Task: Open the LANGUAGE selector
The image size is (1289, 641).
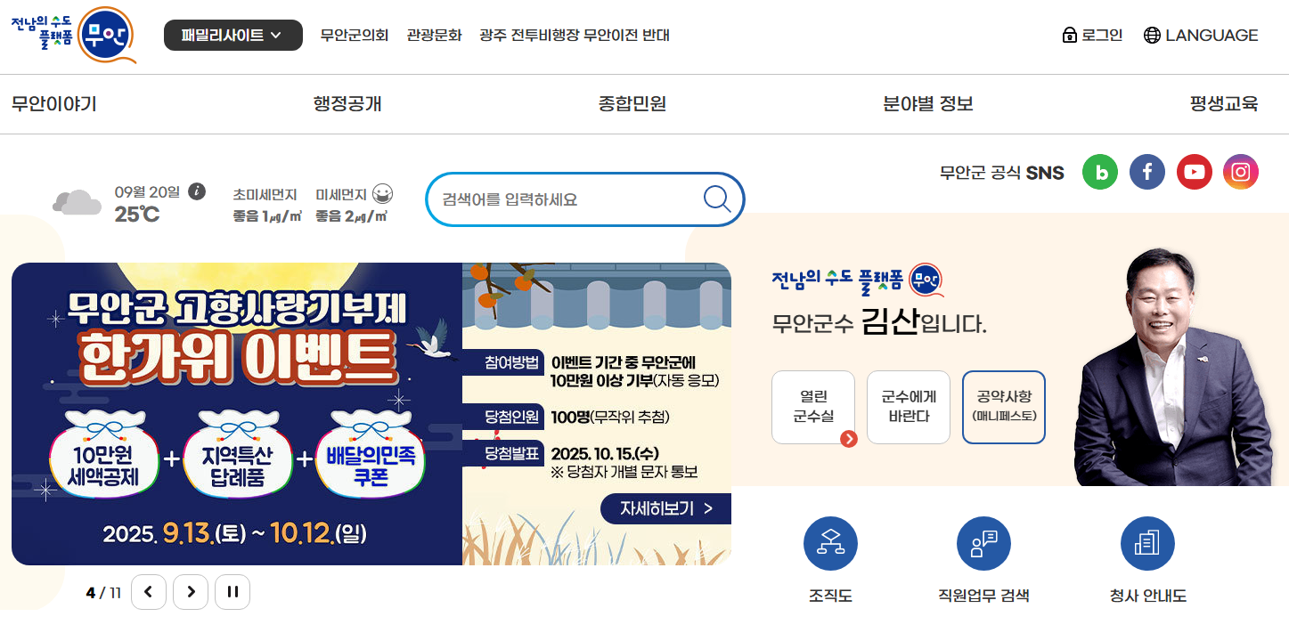Action: (1201, 36)
